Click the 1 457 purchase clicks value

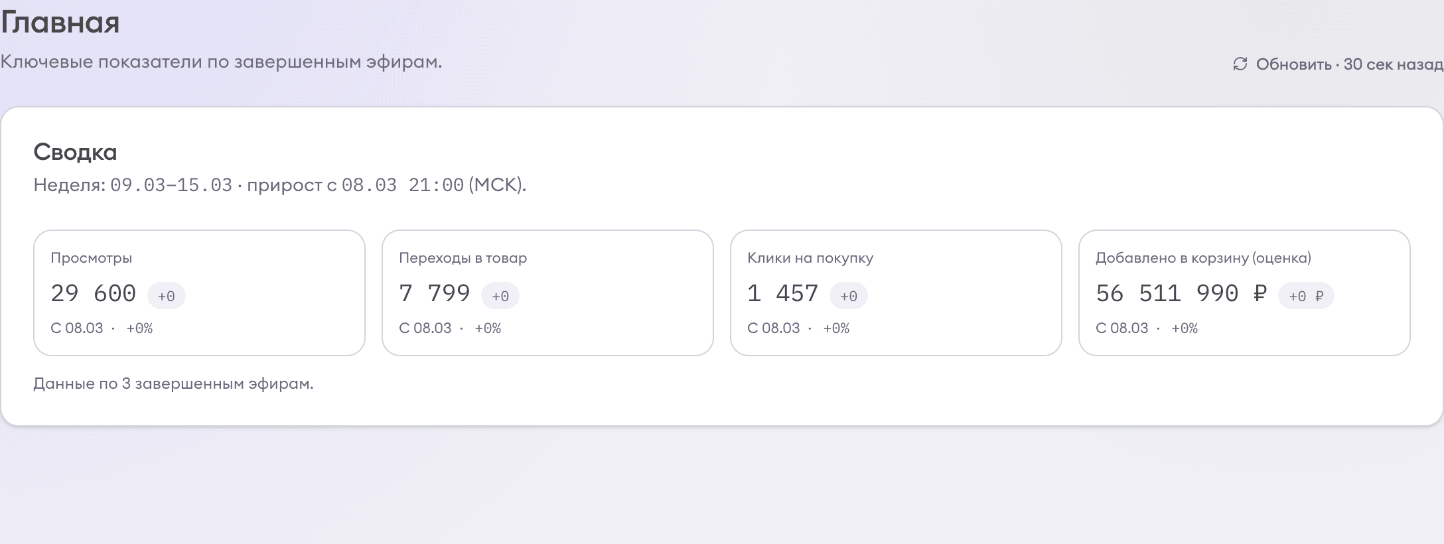pos(783,293)
